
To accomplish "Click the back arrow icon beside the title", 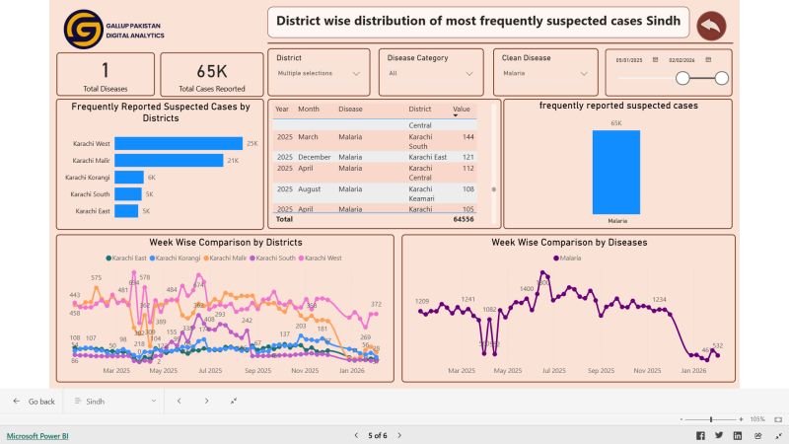I will pyautogui.click(x=711, y=26).
